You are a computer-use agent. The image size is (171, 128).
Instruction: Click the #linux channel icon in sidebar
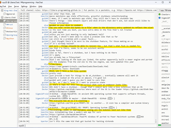coord(4,28)
